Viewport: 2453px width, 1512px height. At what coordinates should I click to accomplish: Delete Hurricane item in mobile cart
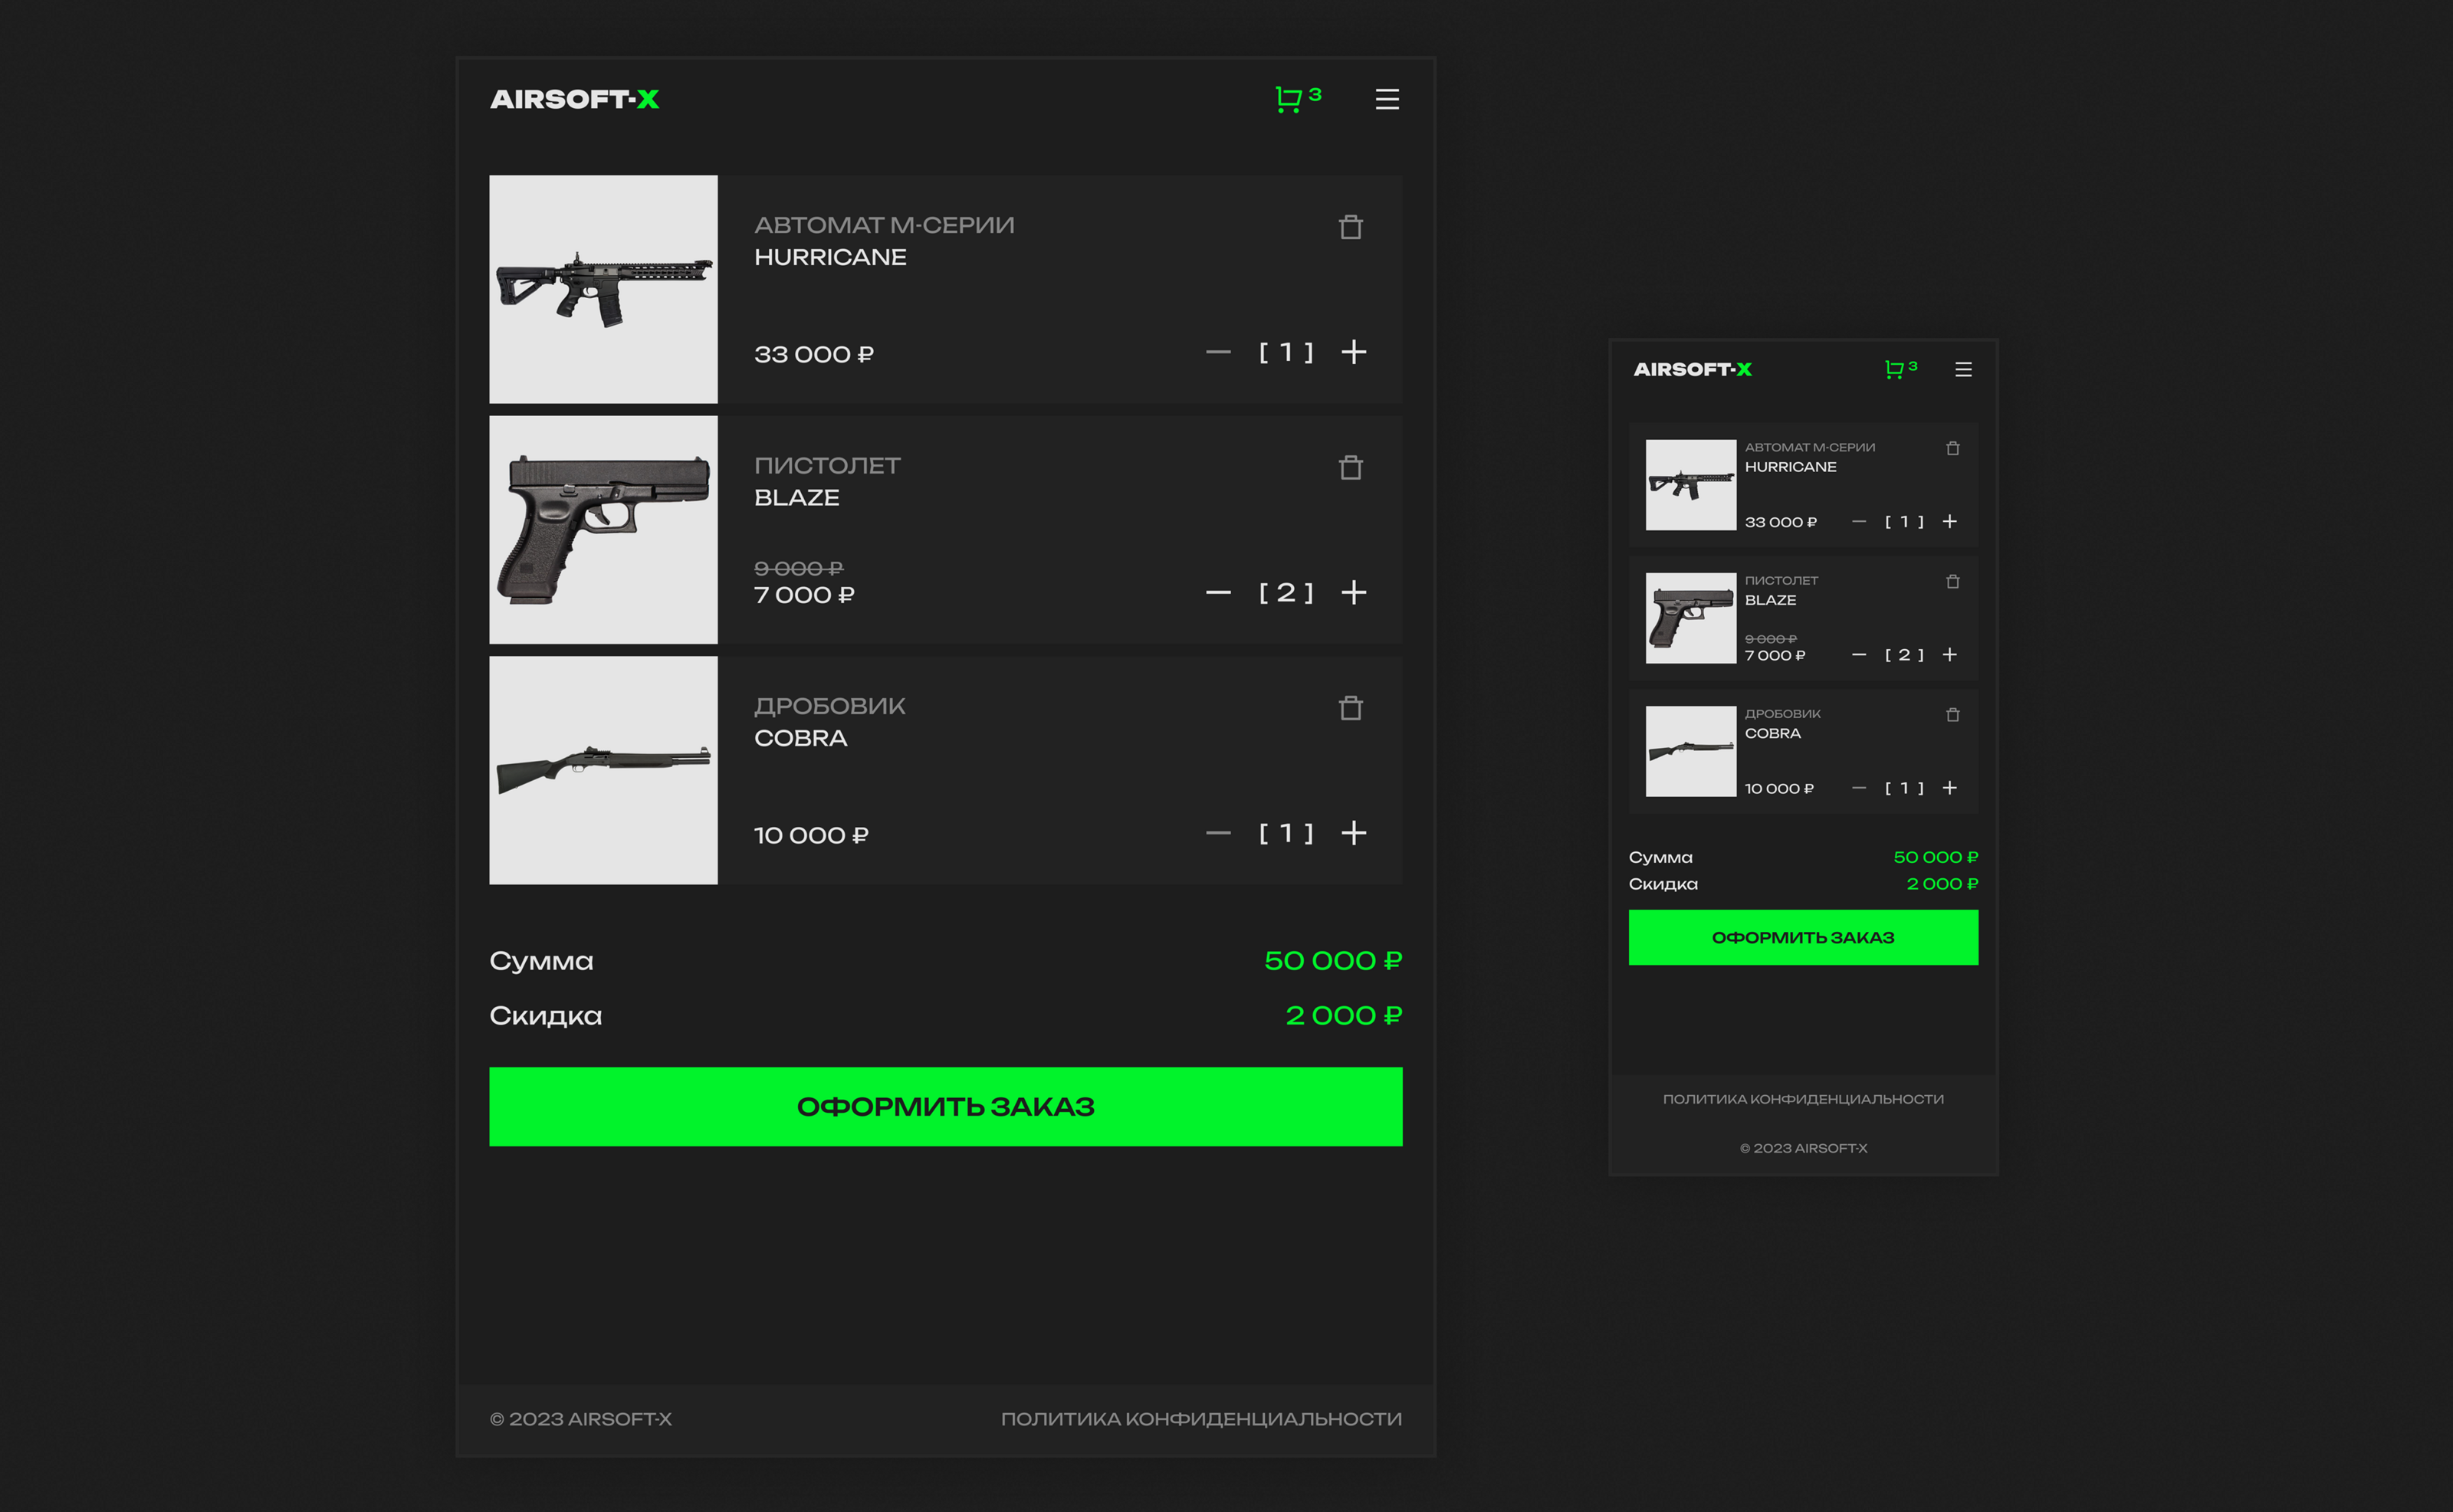(x=1952, y=449)
